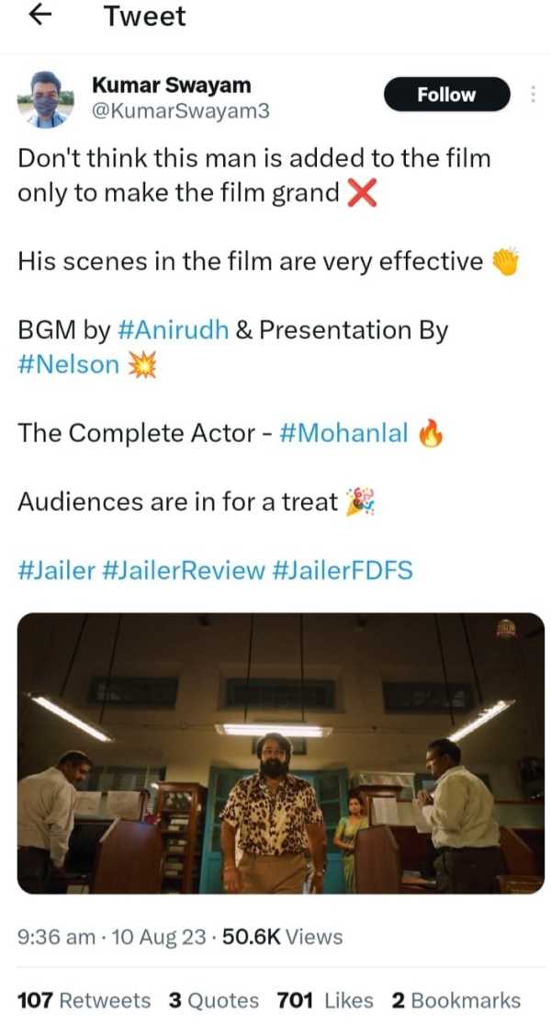Go back using the arrow icon
The image size is (551, 1025).
point(40,15)
